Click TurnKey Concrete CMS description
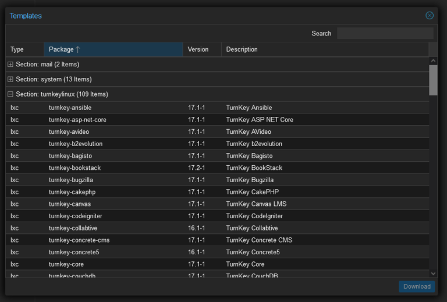 259,240
